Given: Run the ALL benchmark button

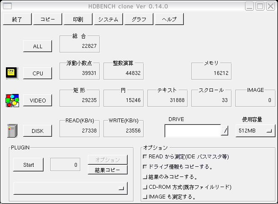Looking at the screenshot, I should click(x=38, y=46).
